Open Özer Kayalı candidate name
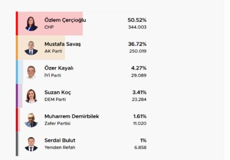230x160 pixels. pyautogui.click(x=59, y=68)
